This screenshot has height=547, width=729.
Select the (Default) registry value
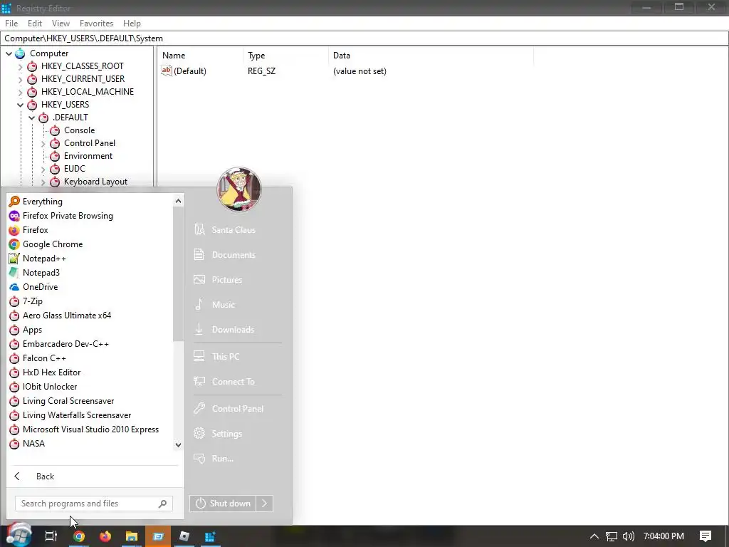click(x=184, y=71)
